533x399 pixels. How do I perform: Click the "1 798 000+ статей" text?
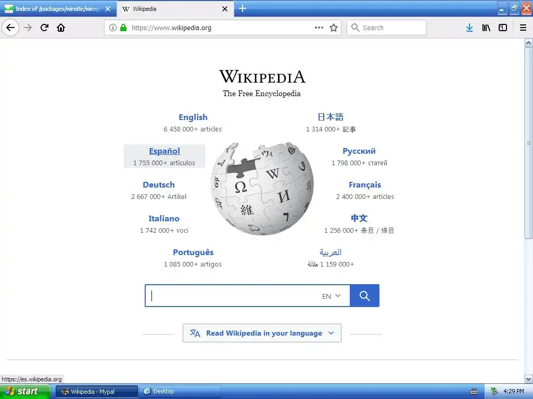(x=359, y=163)
